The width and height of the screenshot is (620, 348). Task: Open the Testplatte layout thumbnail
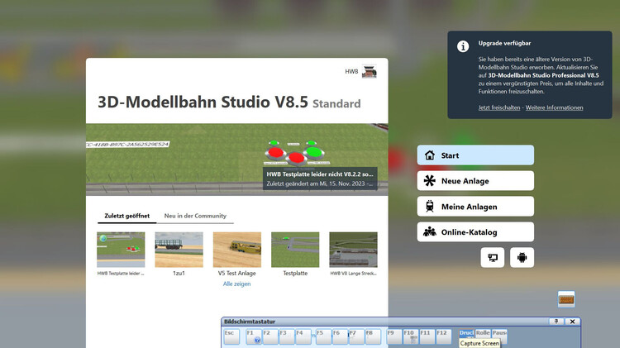(x=295, y=250)
